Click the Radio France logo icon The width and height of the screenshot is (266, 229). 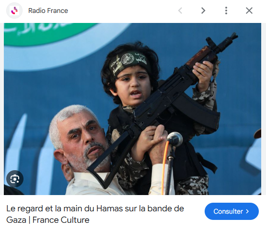pos(14,11)
